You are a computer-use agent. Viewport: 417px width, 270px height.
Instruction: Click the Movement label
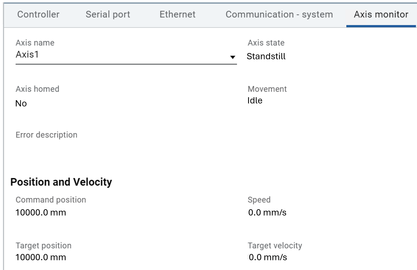267,89
